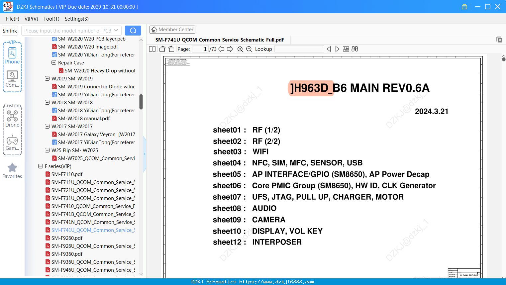
Task: Open the Settings(S) menu
Action: (77, 19)
